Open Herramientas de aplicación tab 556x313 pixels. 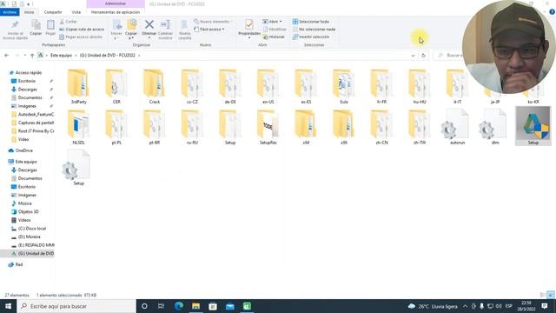(x=116, y=12)
